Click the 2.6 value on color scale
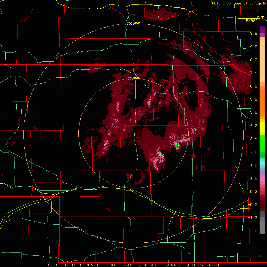 coord(254,152)
